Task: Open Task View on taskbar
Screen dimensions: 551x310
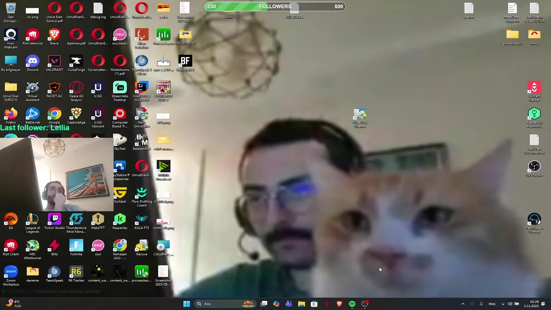Action: pos(264,304)
